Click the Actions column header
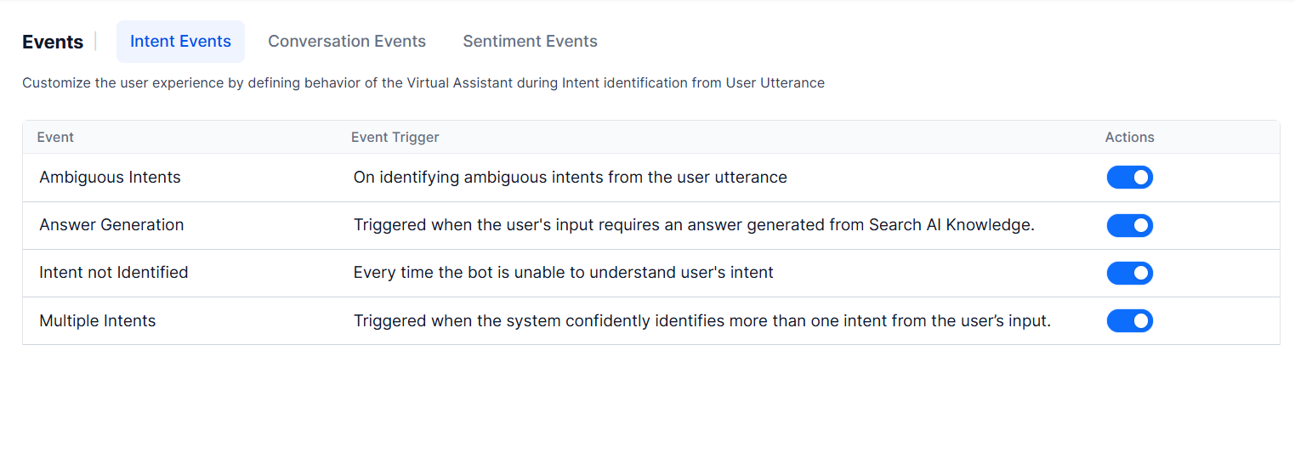1295x458 pixels. coord(1129,137)
